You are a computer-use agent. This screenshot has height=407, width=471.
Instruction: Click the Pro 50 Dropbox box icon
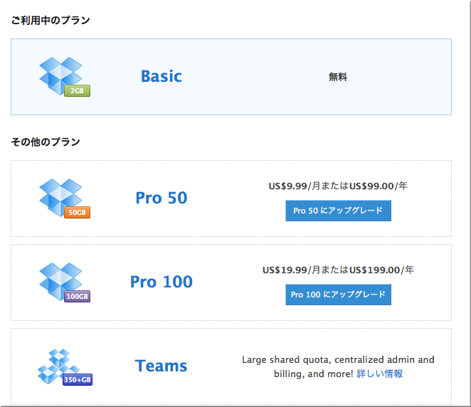tap(60, 197)
